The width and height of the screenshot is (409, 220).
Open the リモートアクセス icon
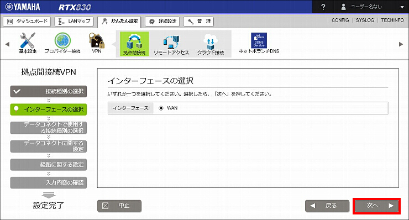171,45
